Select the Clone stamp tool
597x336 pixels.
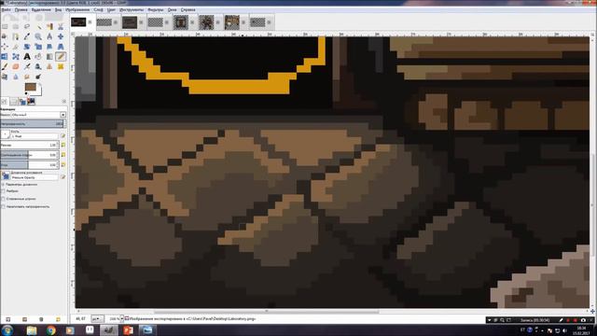coord(49,66)
